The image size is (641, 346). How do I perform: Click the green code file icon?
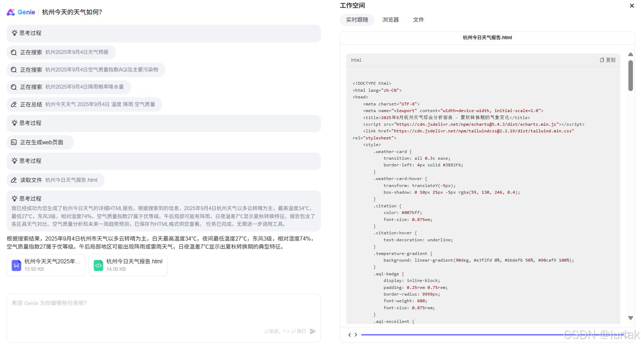[98, 265]
